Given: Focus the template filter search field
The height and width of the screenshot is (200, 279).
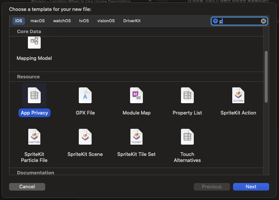Looking at the screenshot, I should coord(239,21).
